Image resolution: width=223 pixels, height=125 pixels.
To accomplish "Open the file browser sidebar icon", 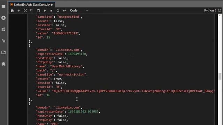I will pos(3,6).
